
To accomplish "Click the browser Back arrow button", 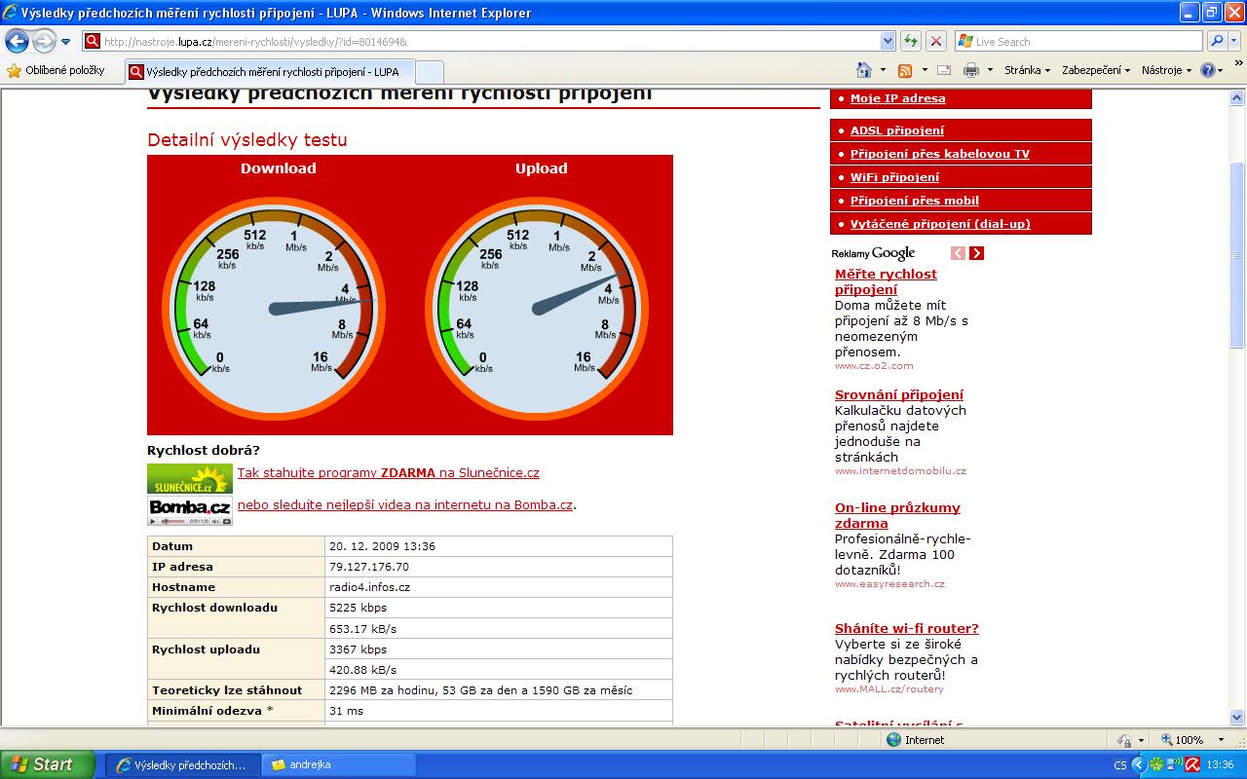I will pyautogui.click(x=17, y=41).
